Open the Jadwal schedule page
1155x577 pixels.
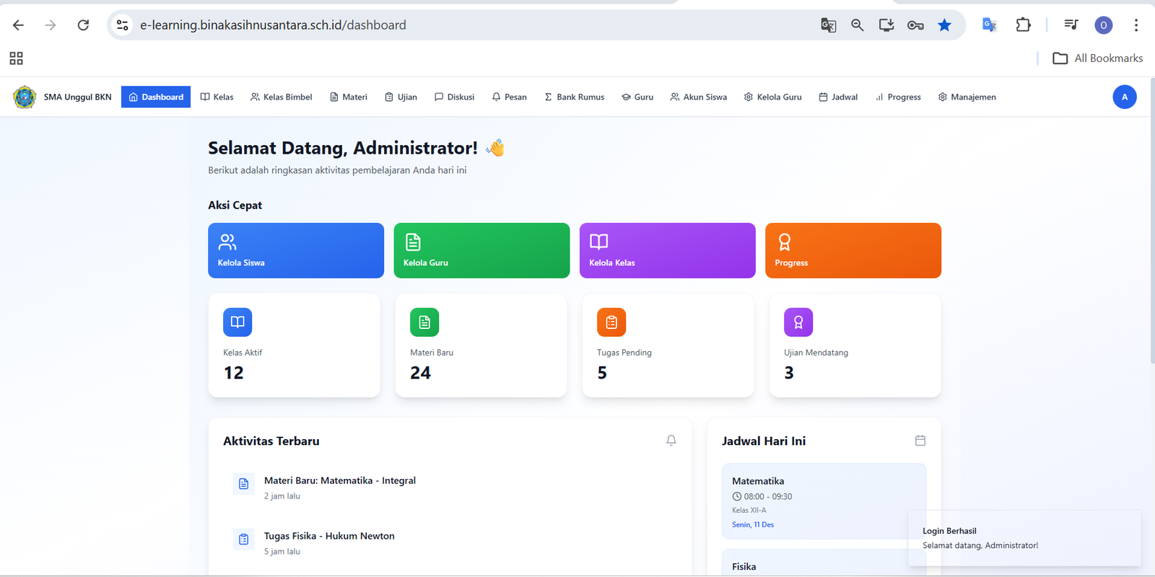[x=838, y=97]
